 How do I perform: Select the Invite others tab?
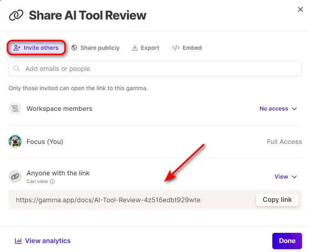pos(36,48)
